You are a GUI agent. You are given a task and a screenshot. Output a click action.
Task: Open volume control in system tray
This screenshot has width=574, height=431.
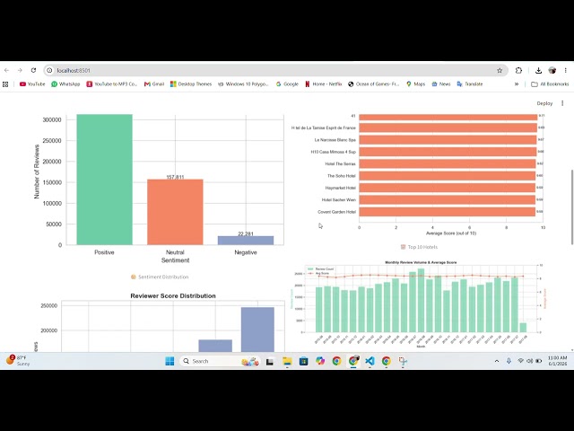click(529, 361)
